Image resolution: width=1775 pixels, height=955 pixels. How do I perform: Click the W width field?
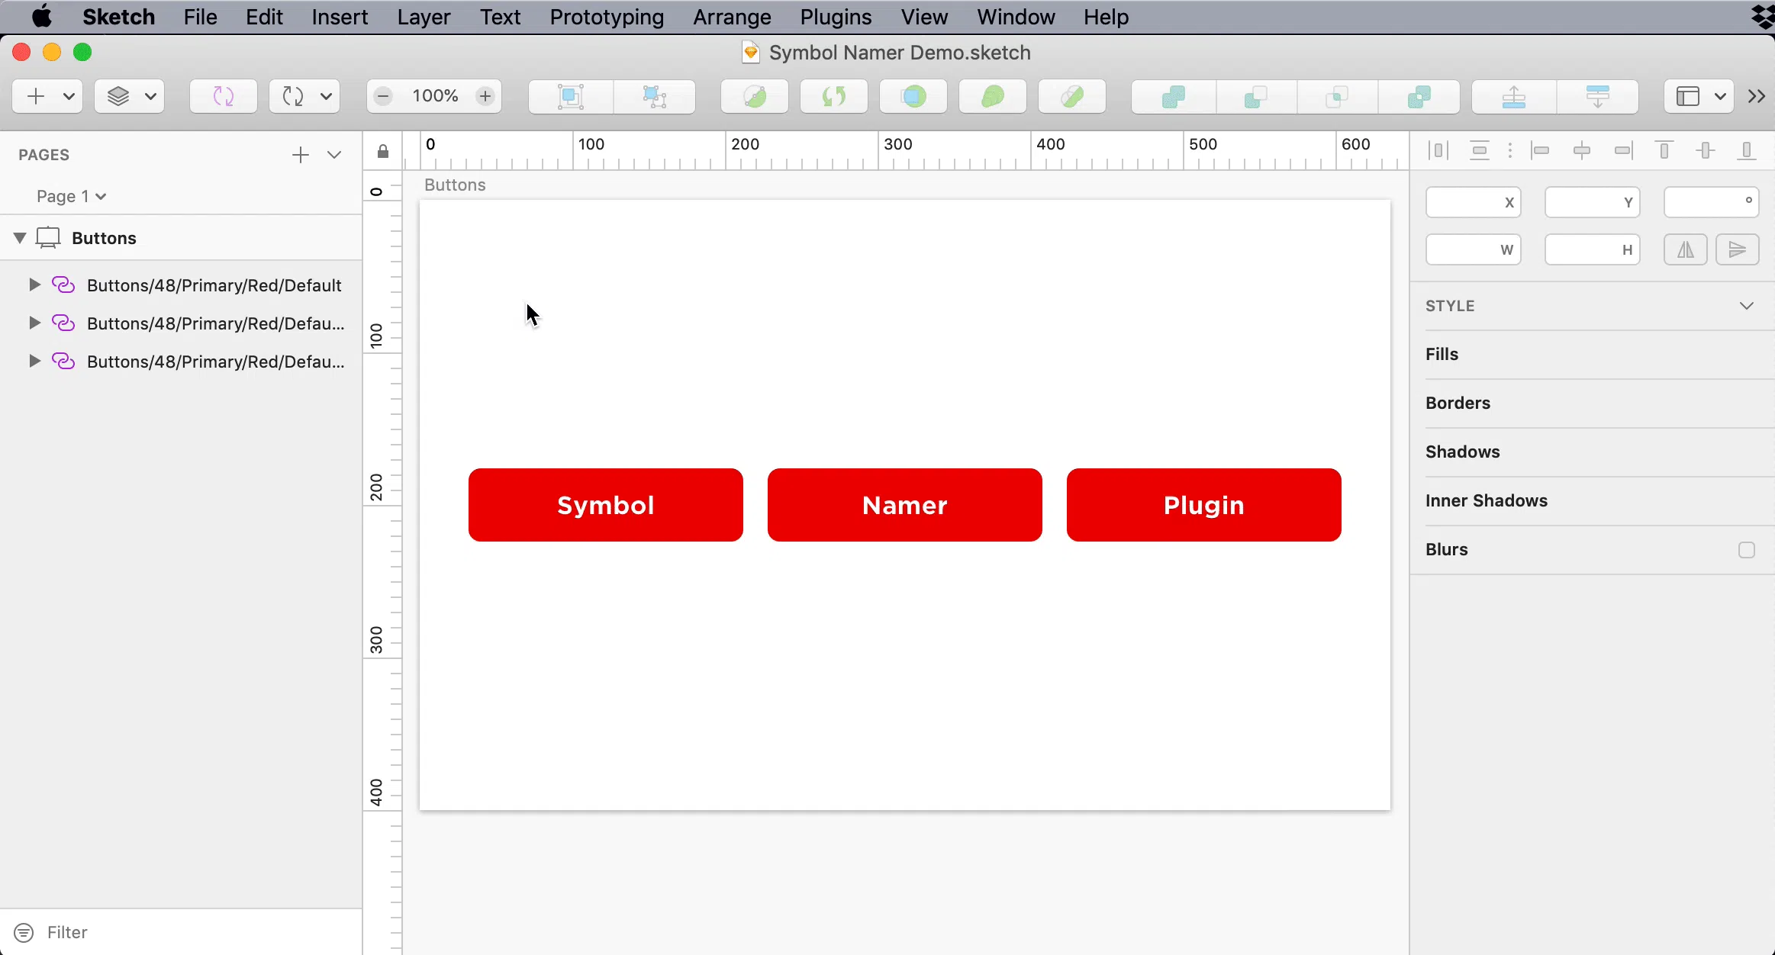1474,249
